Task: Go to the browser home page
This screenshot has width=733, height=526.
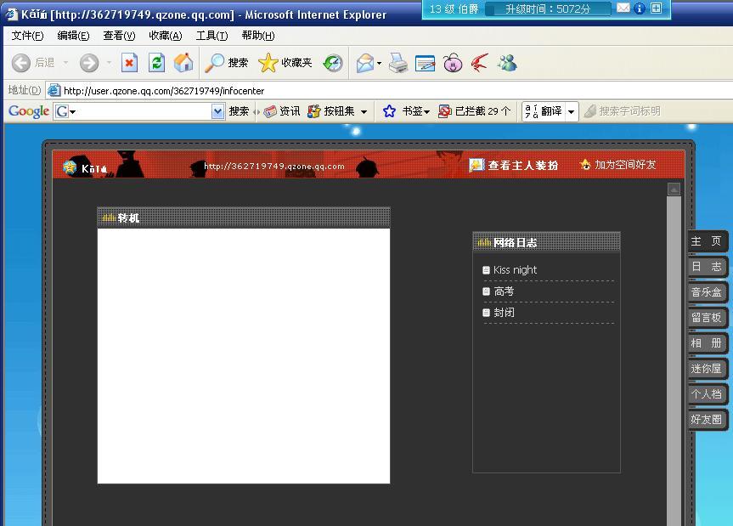Action: (183, 63)
